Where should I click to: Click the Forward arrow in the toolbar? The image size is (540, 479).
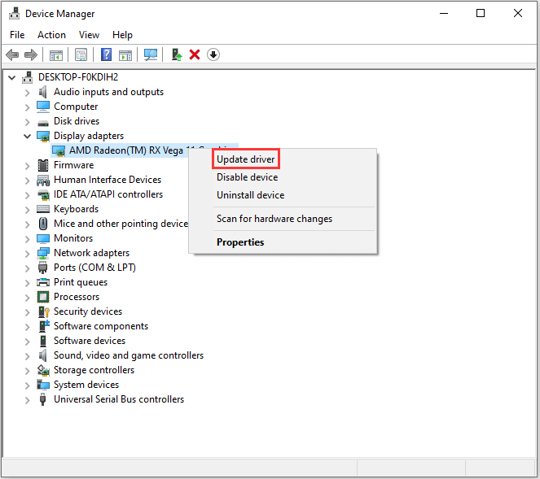[31, 54]
